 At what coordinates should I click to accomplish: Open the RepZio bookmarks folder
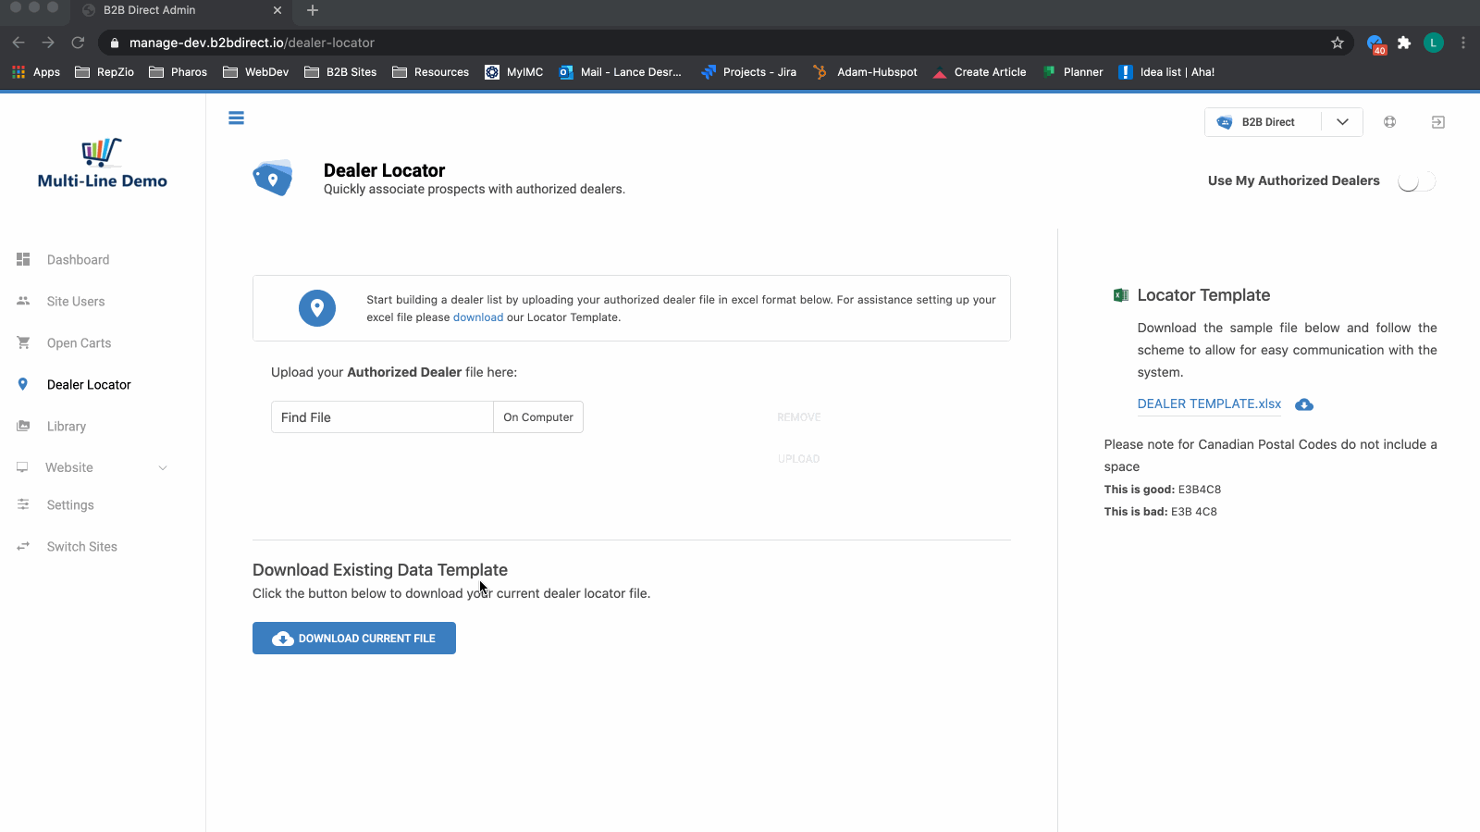[105, 72]
